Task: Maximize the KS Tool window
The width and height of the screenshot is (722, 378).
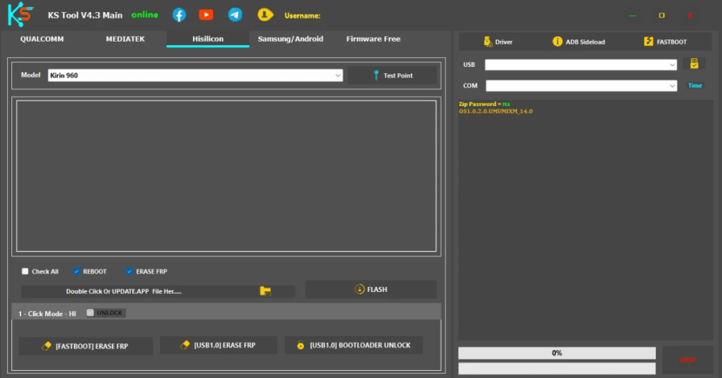Action: click(661, 16)
